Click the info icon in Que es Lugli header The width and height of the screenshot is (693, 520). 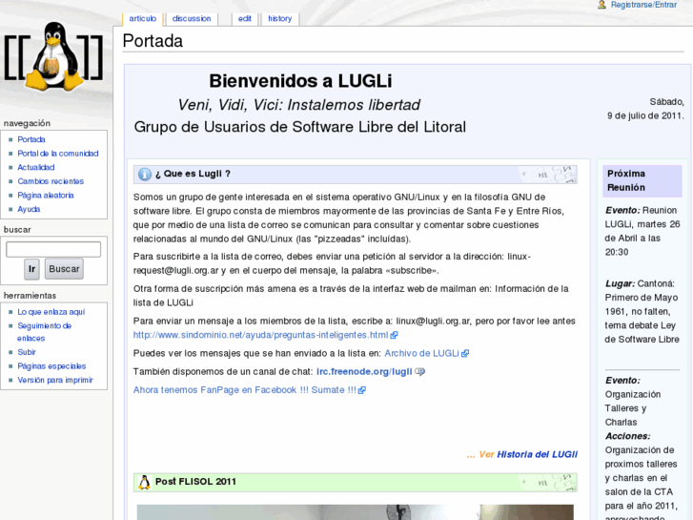pos(145,174)
